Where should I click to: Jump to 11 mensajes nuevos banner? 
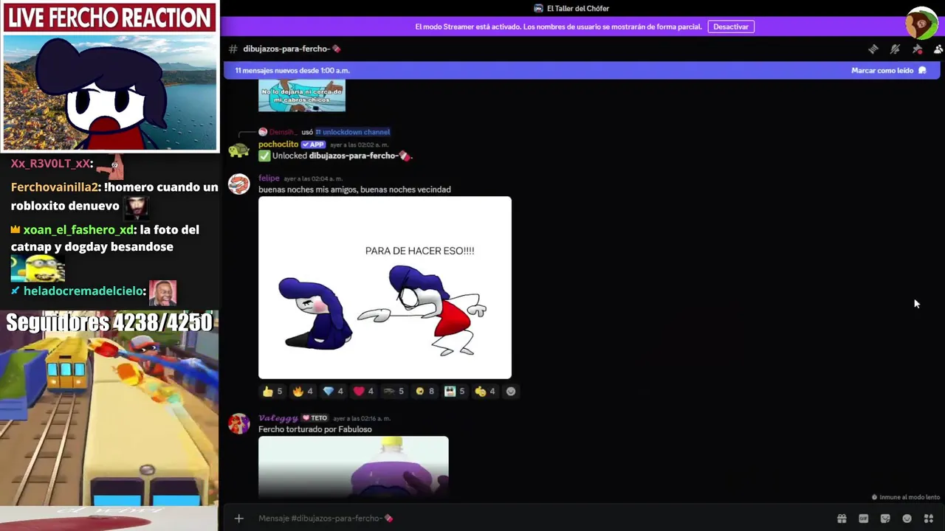(292, 71)
